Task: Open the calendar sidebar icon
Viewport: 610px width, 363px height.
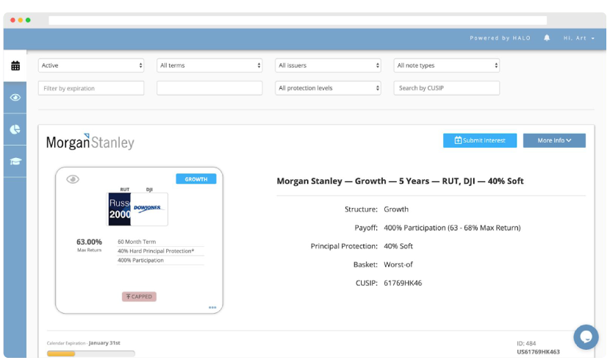Action: [15, 65]
